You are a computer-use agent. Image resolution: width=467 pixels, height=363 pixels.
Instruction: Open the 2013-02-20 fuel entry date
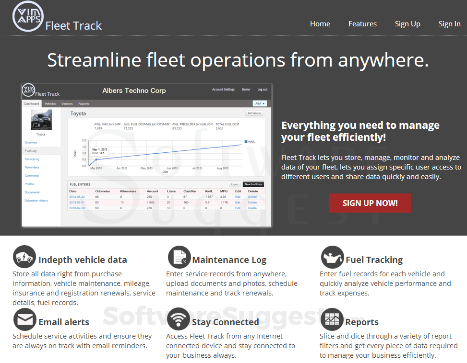tap(77, 208)
